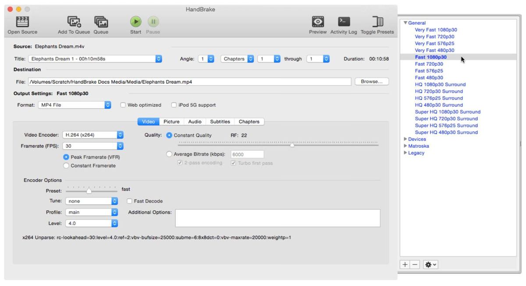
Task: Open the Video Encoder dropdown
Action: click(x=93, y=135)
